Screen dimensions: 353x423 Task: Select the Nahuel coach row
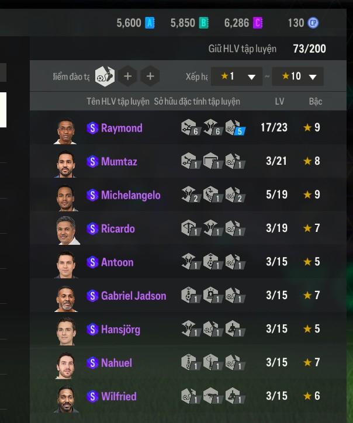[188, 363]
